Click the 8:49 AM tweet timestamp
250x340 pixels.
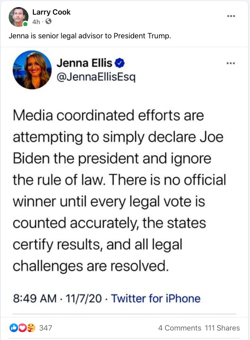[35, 298]
